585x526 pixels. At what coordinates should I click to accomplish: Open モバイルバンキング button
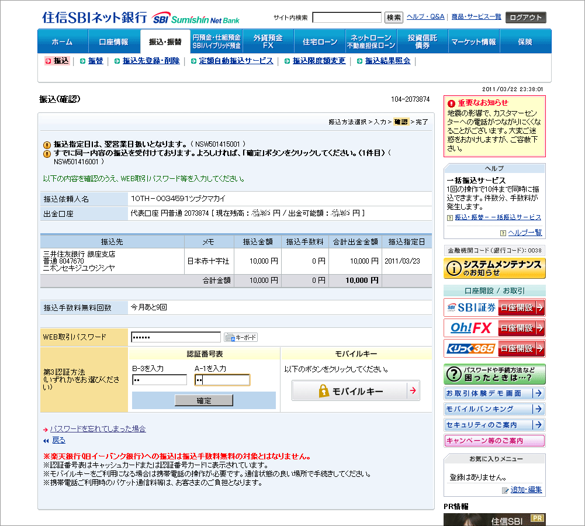[x=494, y=409]
